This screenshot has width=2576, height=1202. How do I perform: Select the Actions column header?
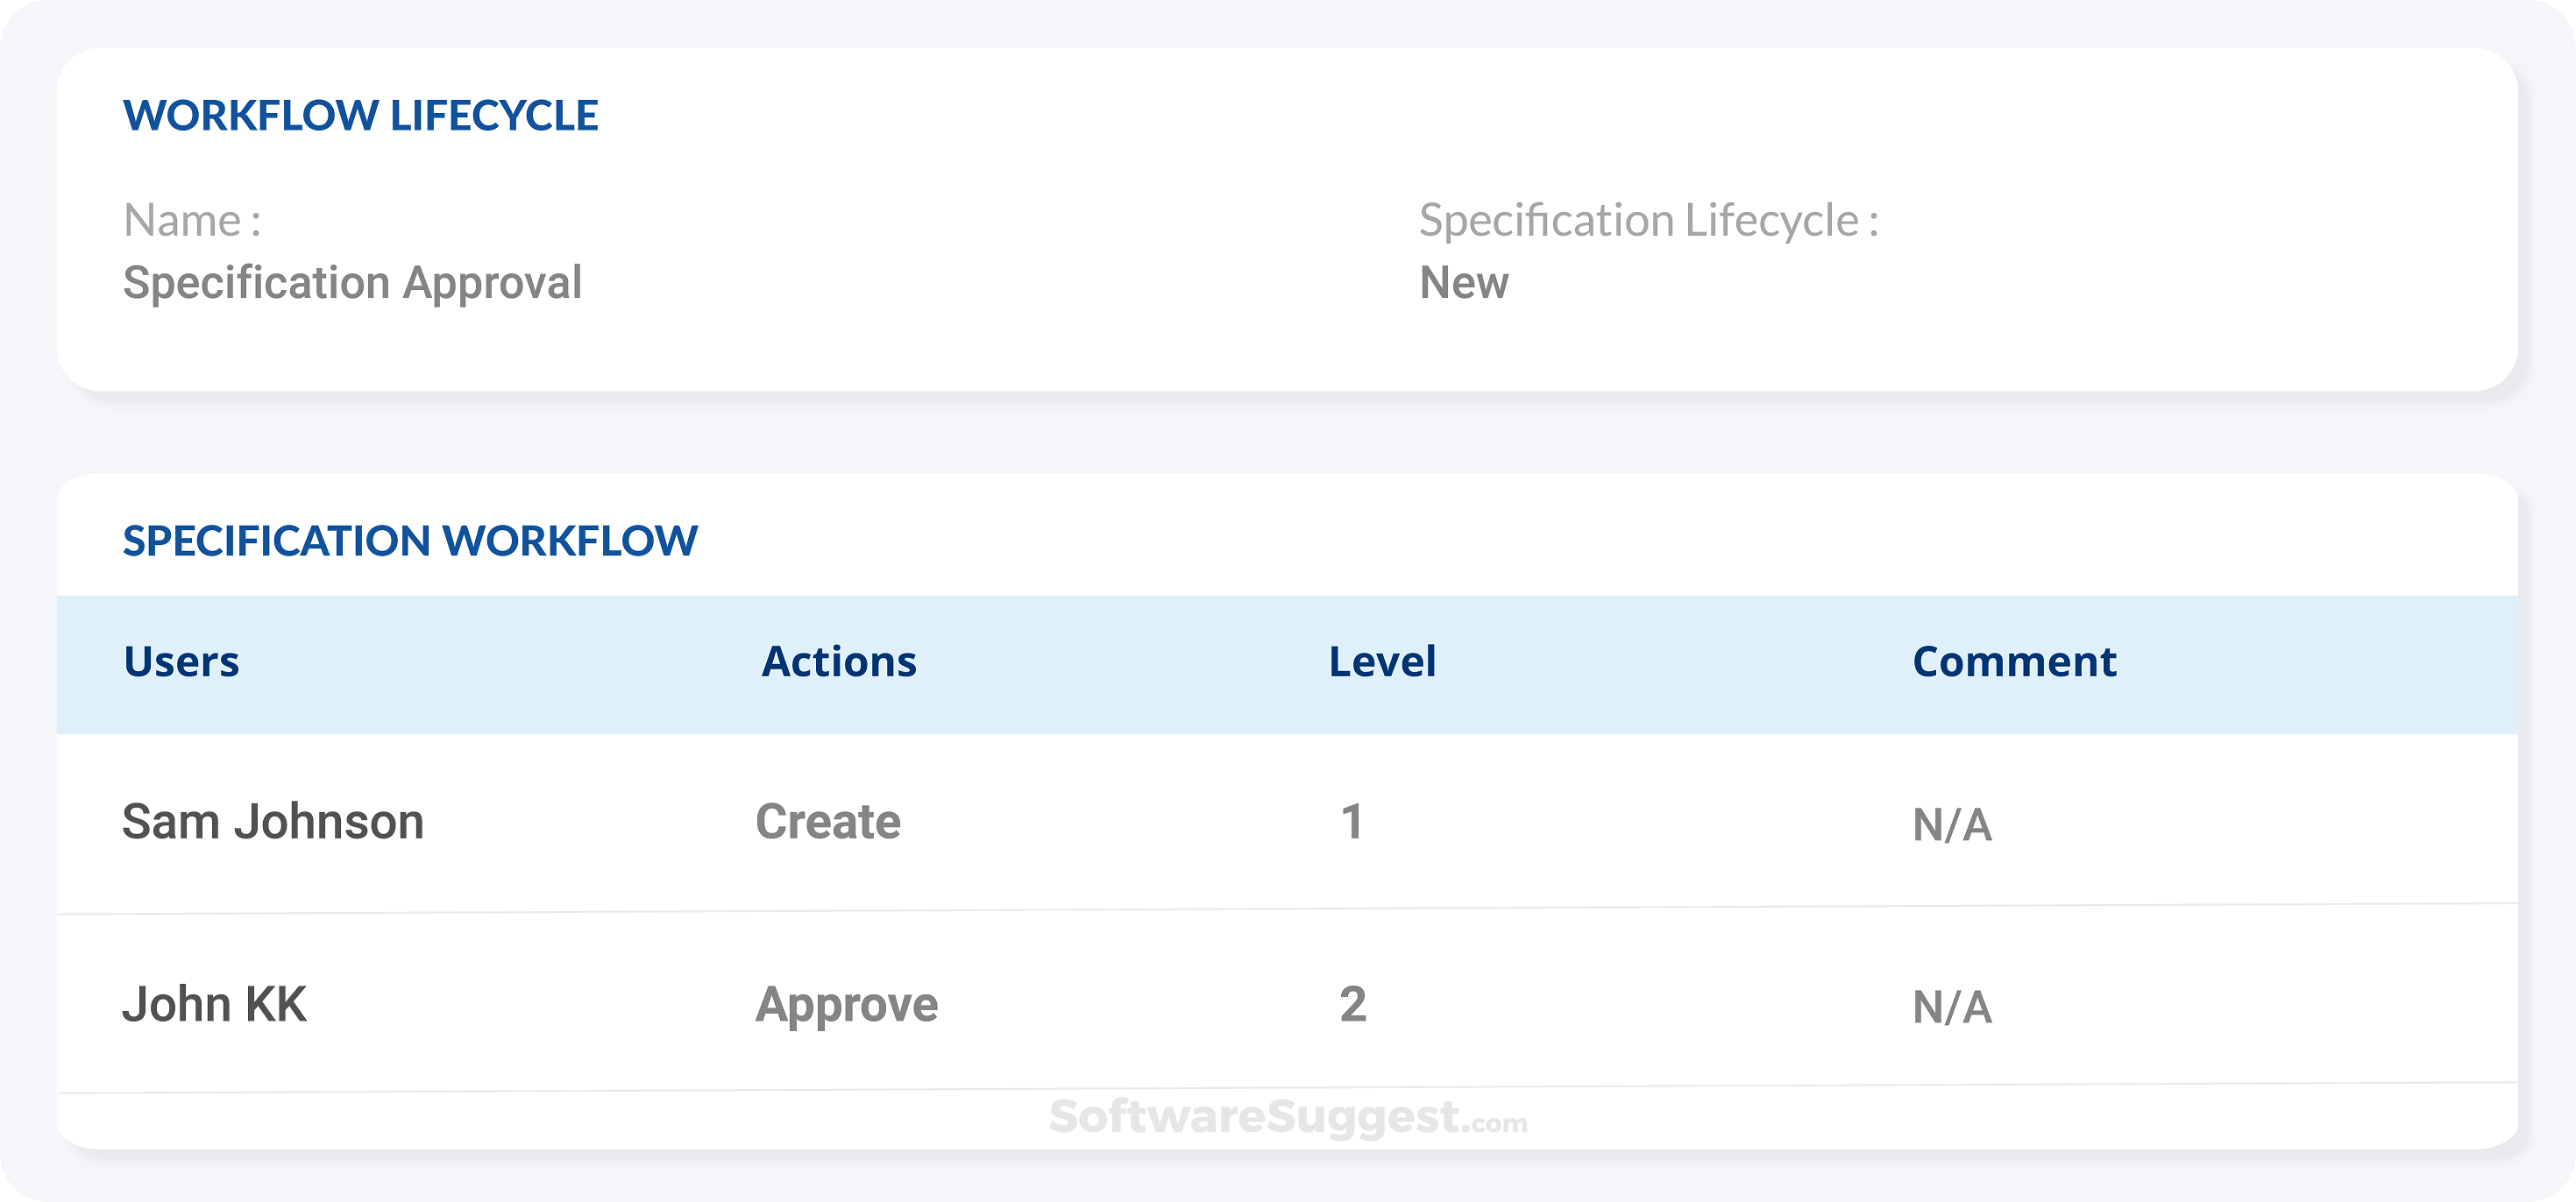point(838,661)
